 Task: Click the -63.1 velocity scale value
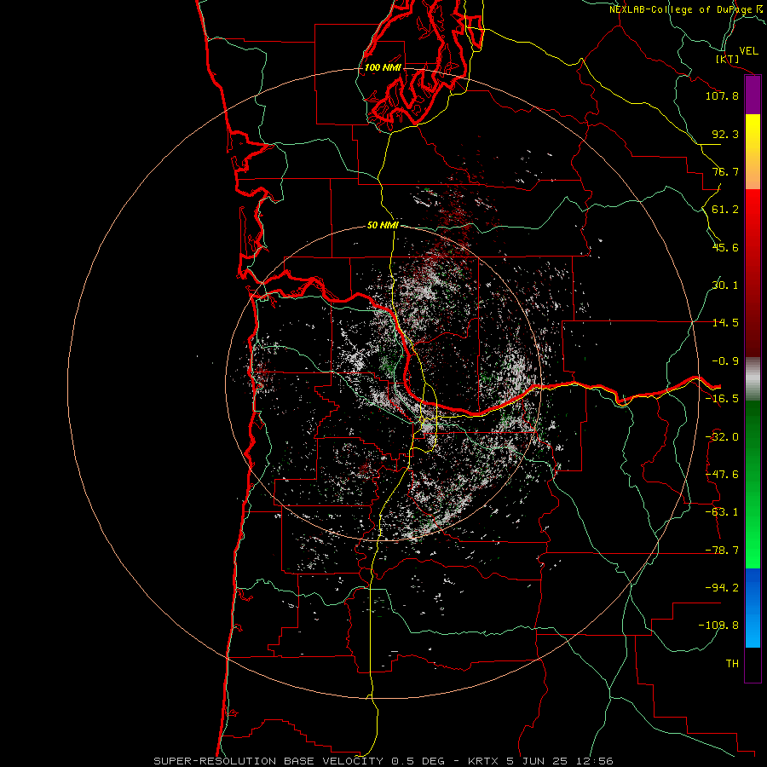[x=722, y=512]
